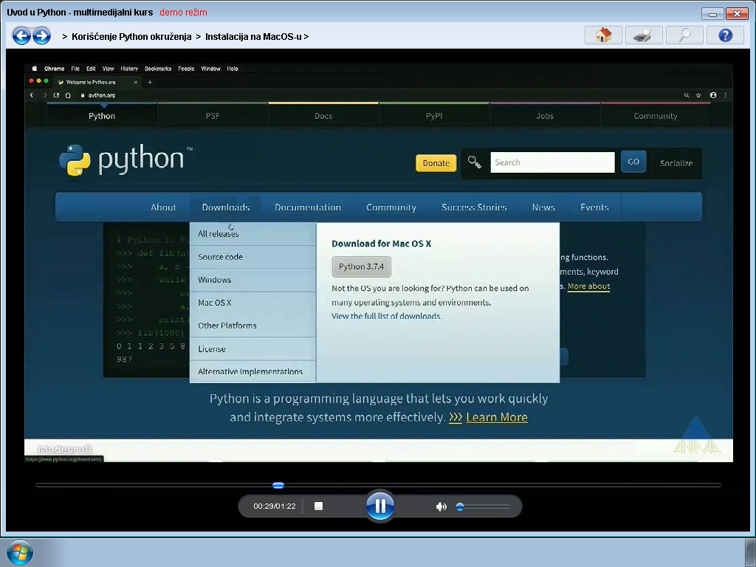Click the Python 3.7.4 download button
756x567 pixels.
click(x=361, y=267)
